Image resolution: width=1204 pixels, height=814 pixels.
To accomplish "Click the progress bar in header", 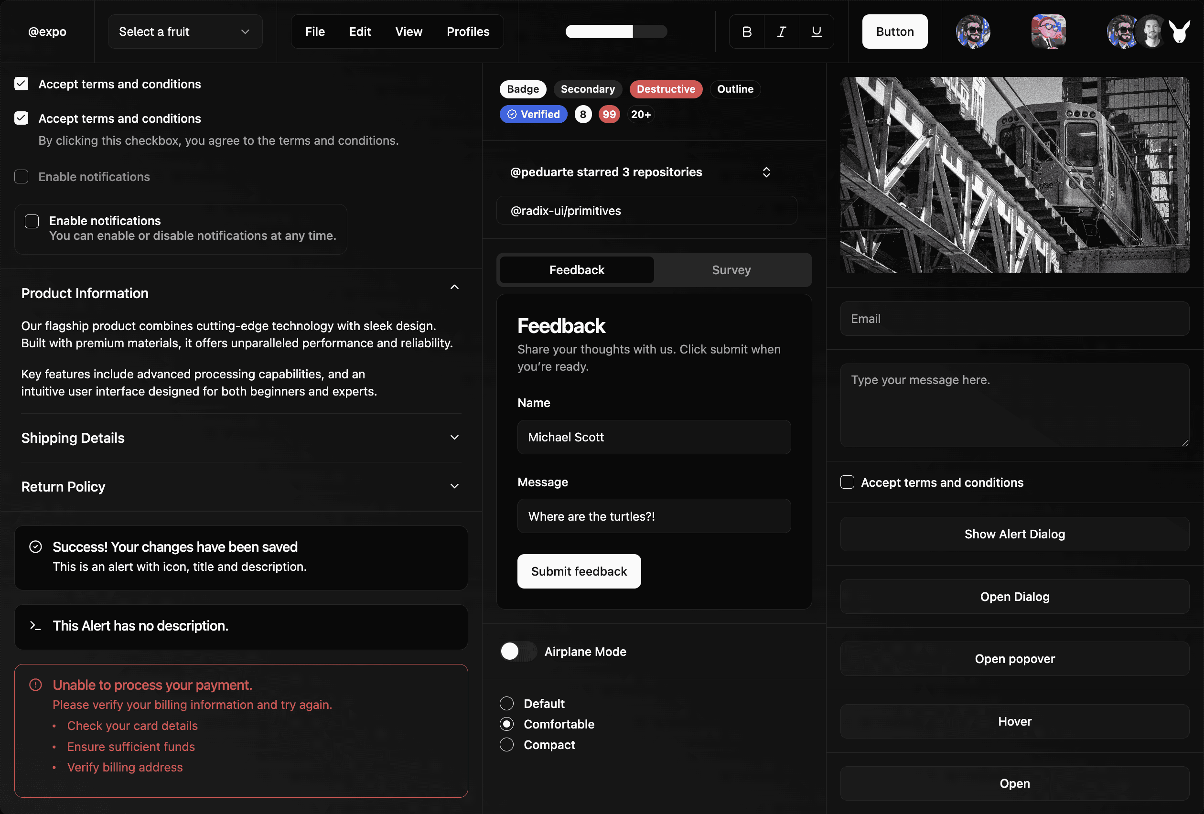I will (616, 32).
